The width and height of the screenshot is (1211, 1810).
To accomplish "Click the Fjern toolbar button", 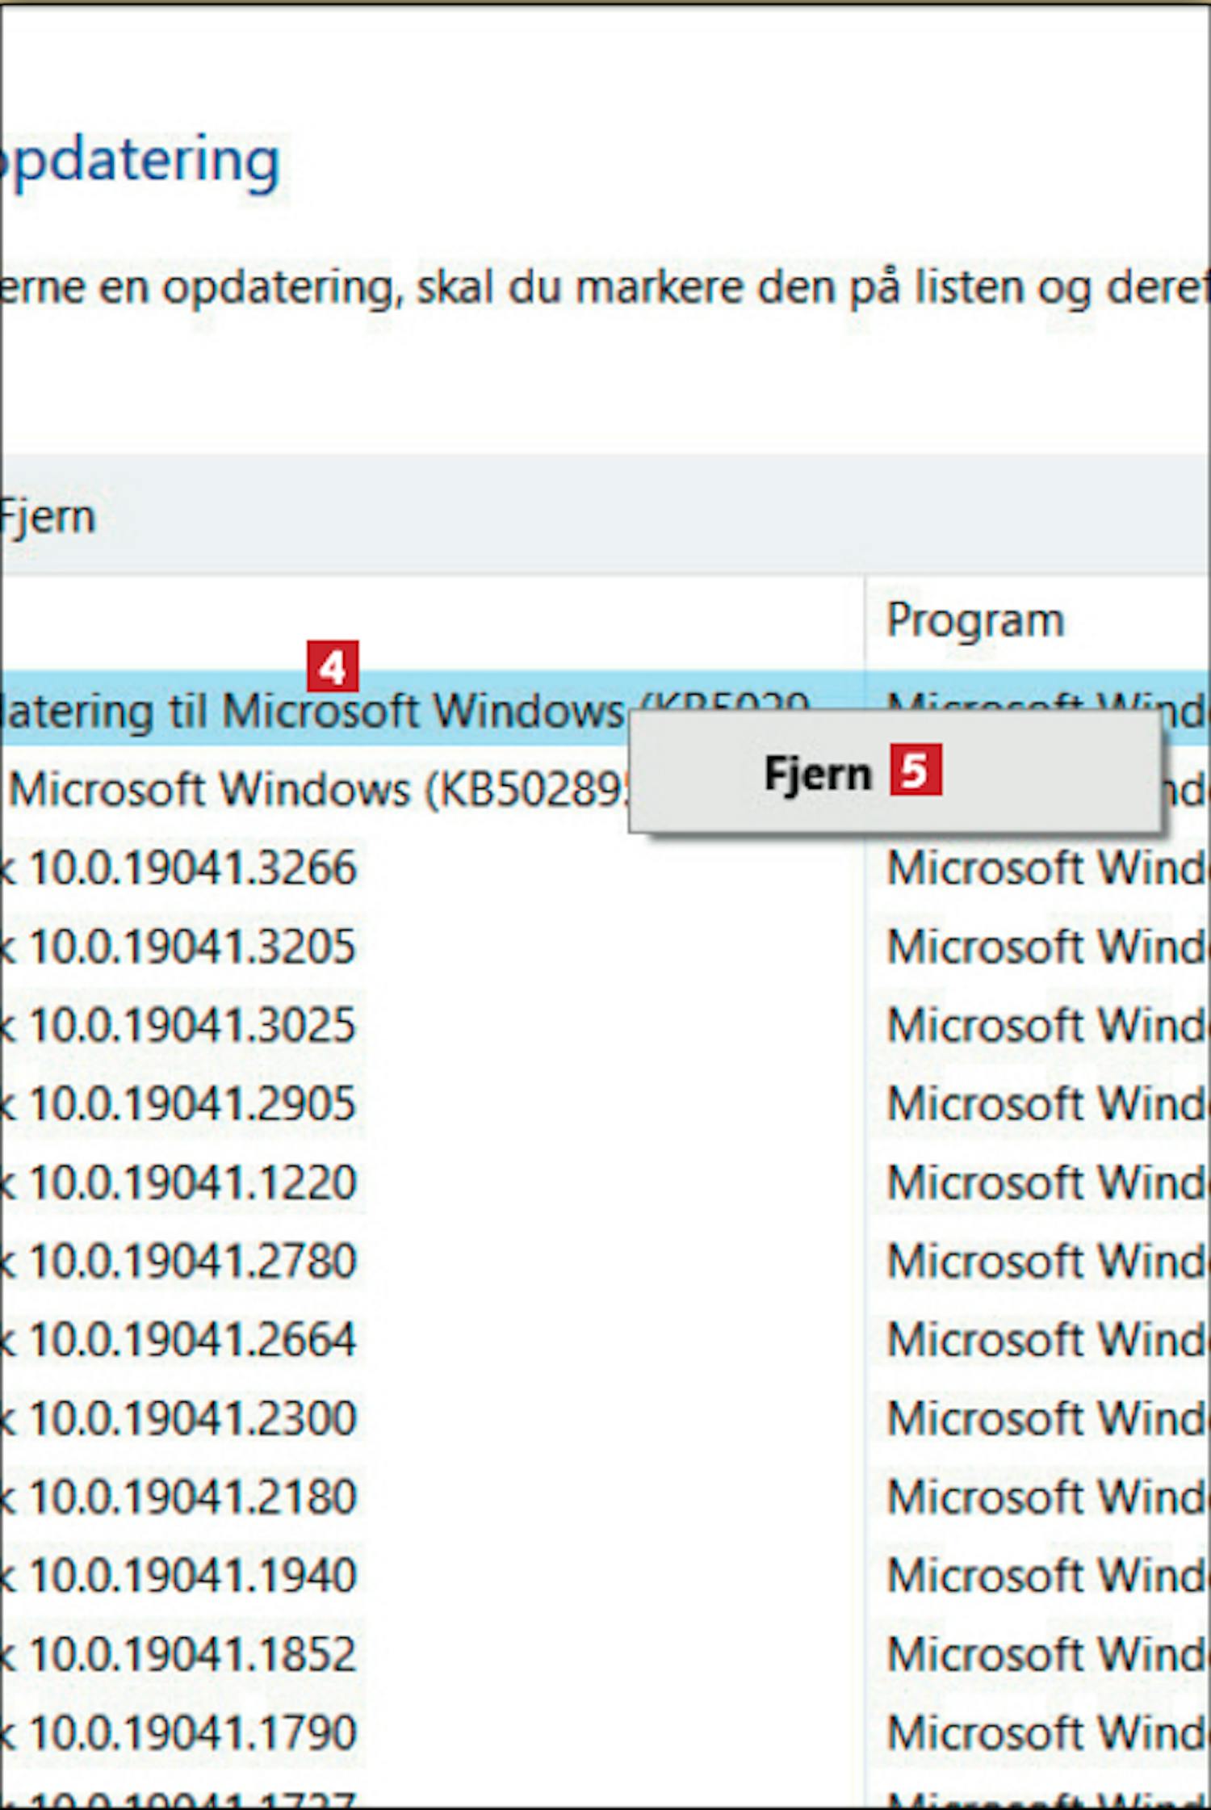I will pyautogui.click(x=48, y=516).
